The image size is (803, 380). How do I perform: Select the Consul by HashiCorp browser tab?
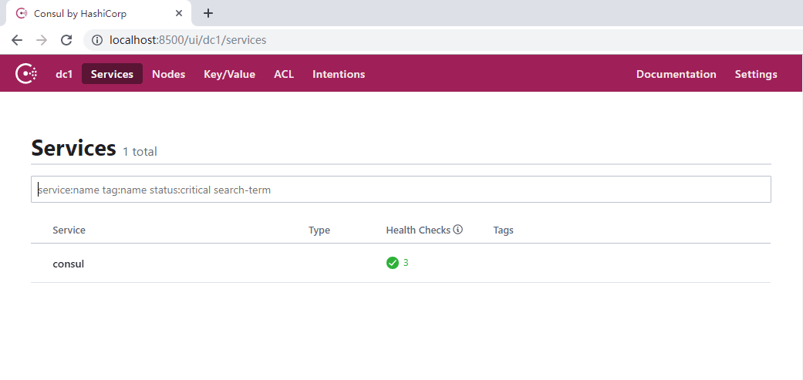98,13
